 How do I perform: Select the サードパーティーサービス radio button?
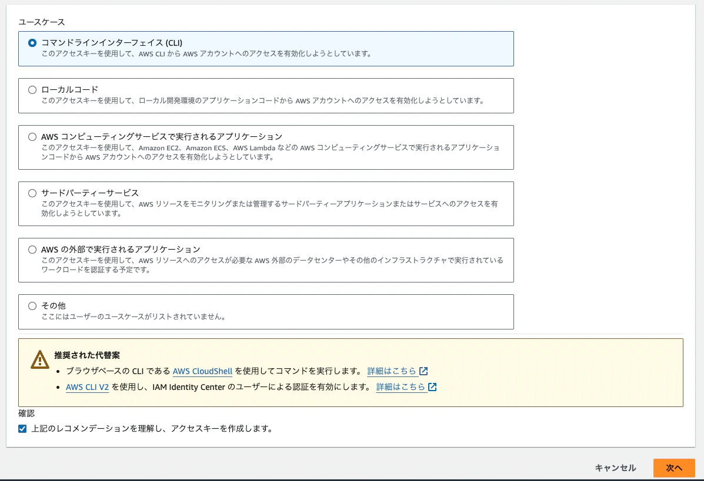[x=32, y=193]
